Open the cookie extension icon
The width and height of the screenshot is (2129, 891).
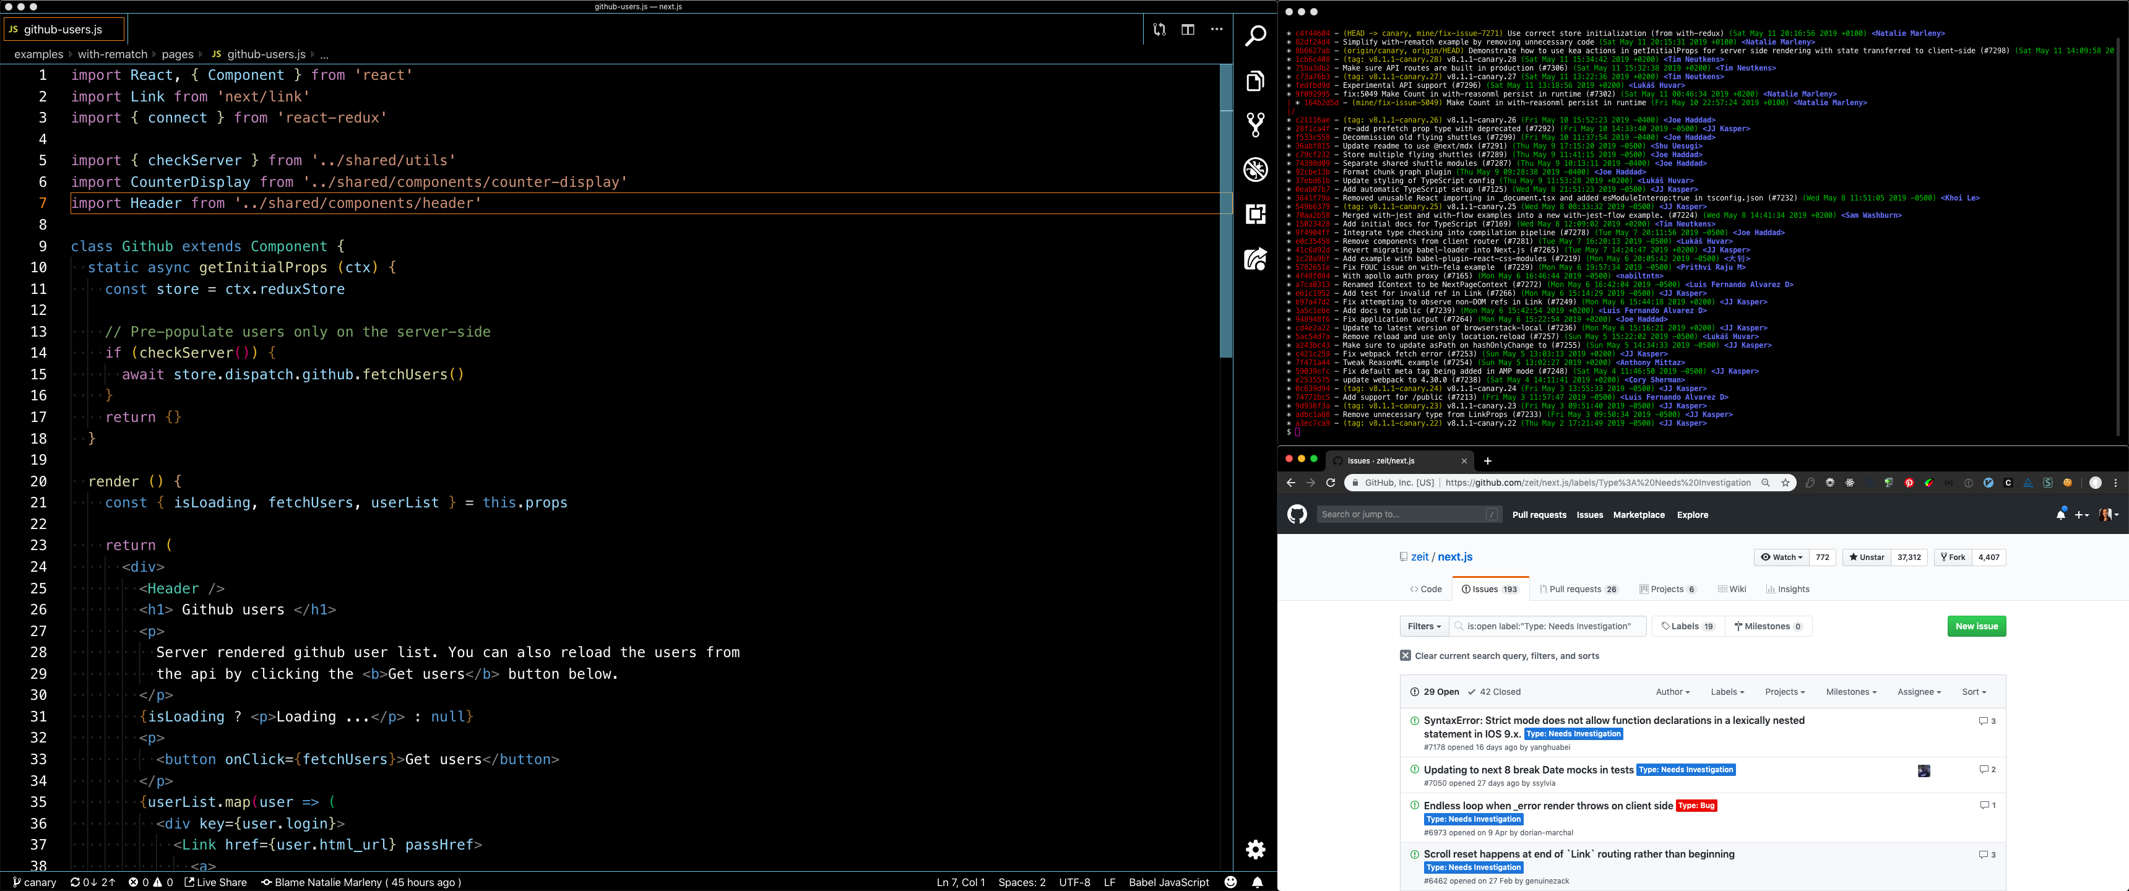[x=2068, y=483]
